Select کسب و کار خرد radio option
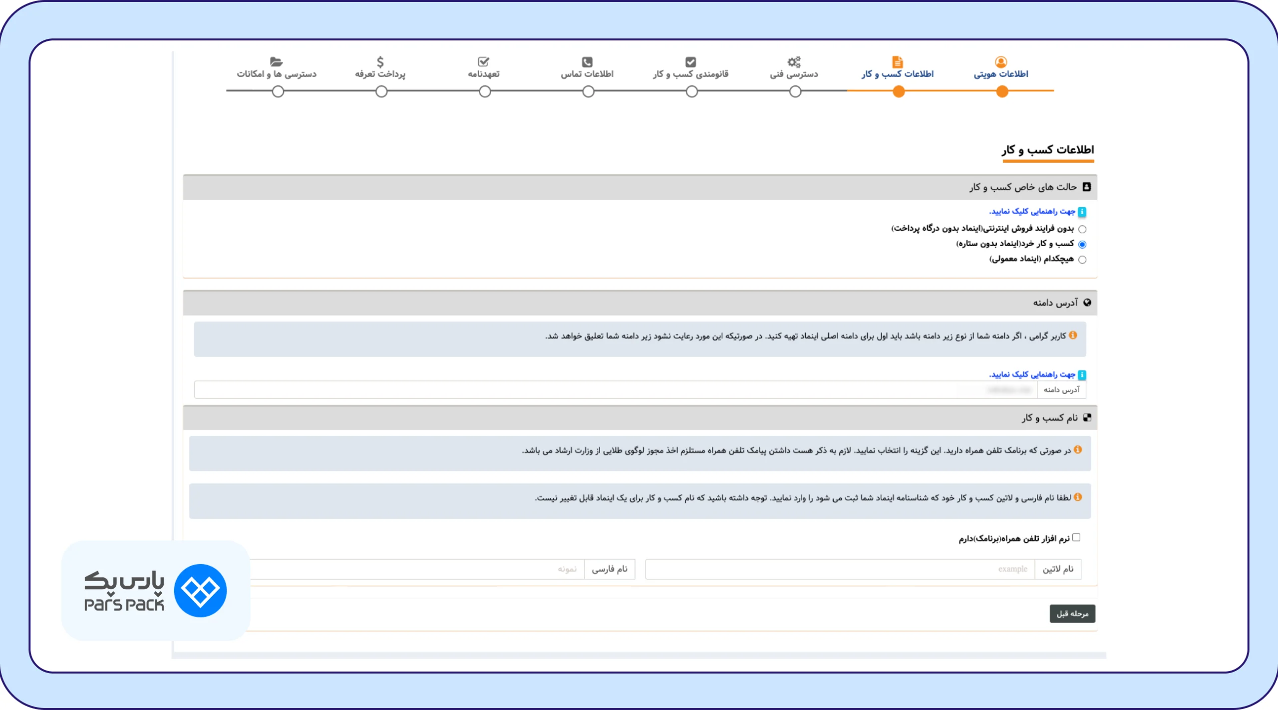 point(1082,244)
